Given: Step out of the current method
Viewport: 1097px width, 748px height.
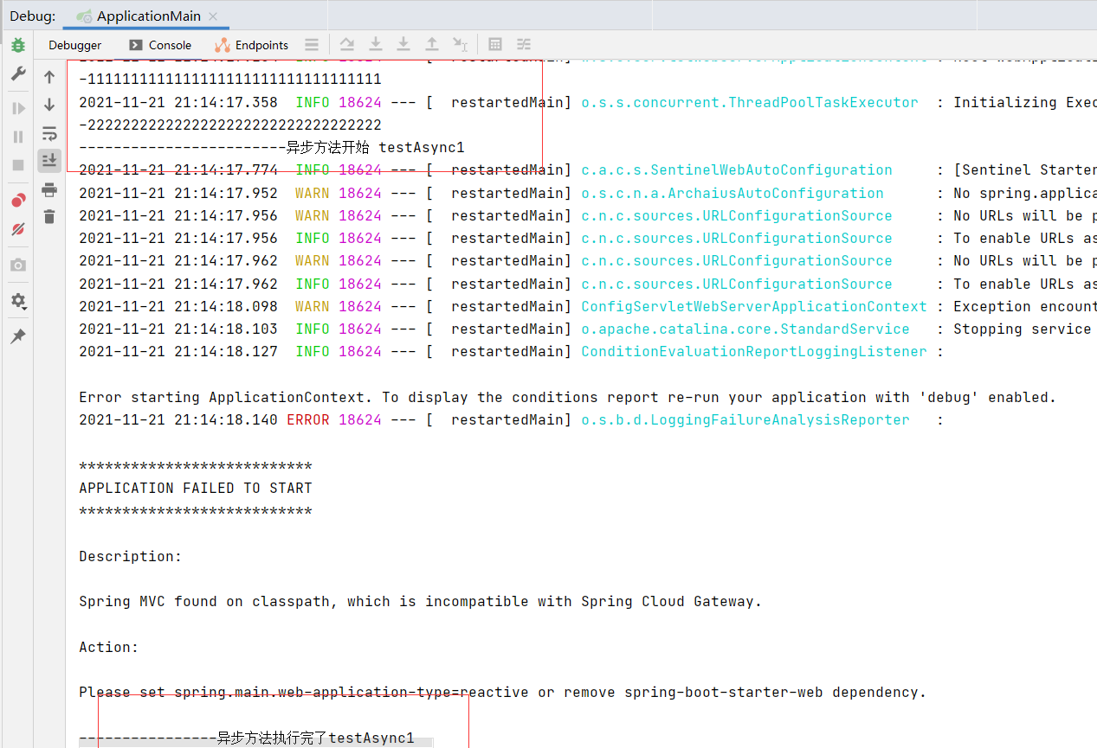Looking at the screenshot, I should [x=432, y=44].
